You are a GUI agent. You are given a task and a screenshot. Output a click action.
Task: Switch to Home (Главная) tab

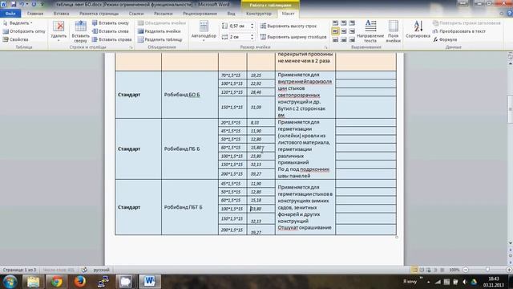(x=35, y=14)
